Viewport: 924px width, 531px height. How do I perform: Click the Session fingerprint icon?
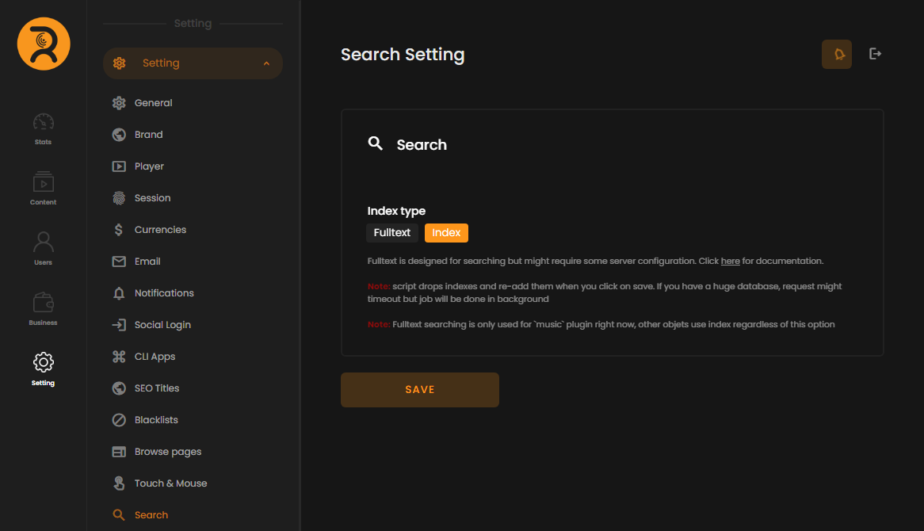(x=119, y=198)
